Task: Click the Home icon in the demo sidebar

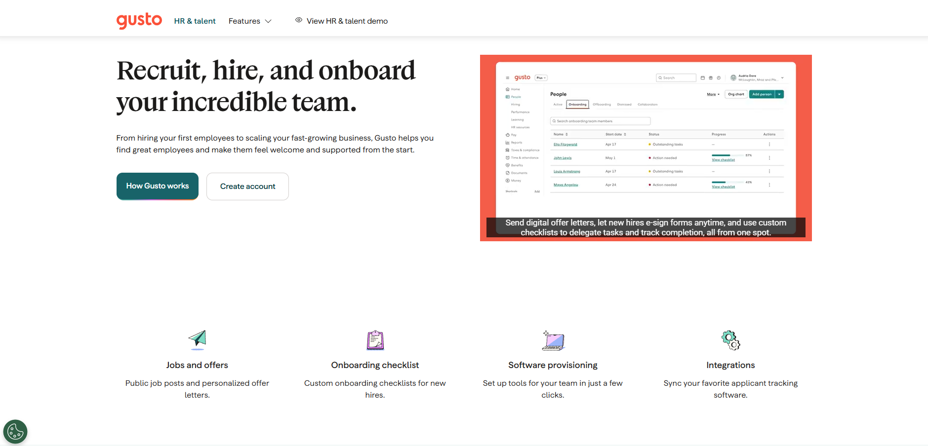Action: pyautogui.click(x=507, y=89)
